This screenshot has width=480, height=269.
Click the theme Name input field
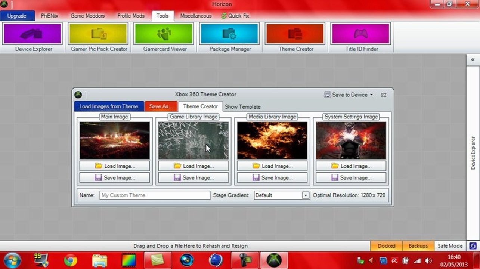point(155,195)
